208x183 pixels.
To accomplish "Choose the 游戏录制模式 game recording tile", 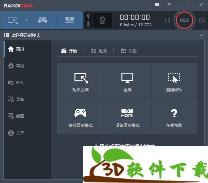I will (81, 116).
